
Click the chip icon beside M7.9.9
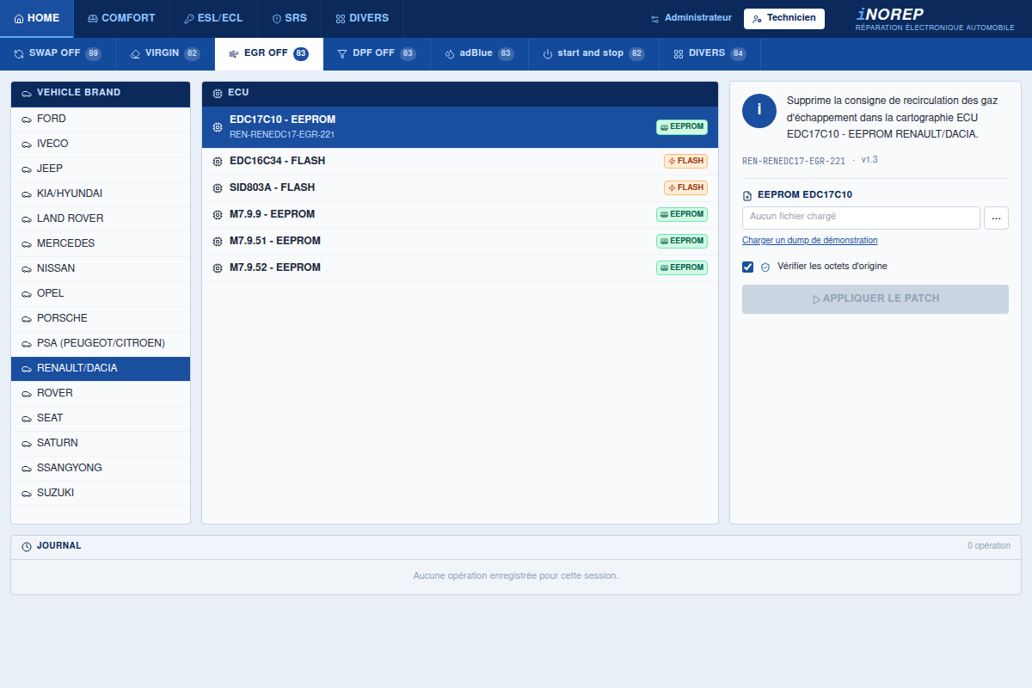218,215
